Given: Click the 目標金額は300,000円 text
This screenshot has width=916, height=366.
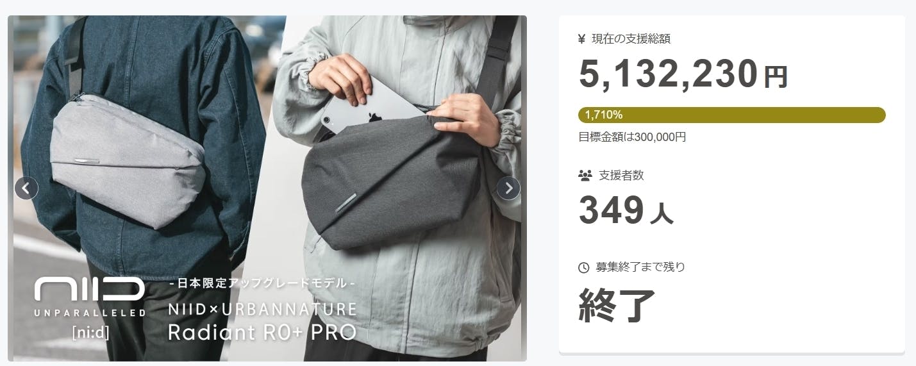Looking at the screenshot, I should [x=632, y=137].
